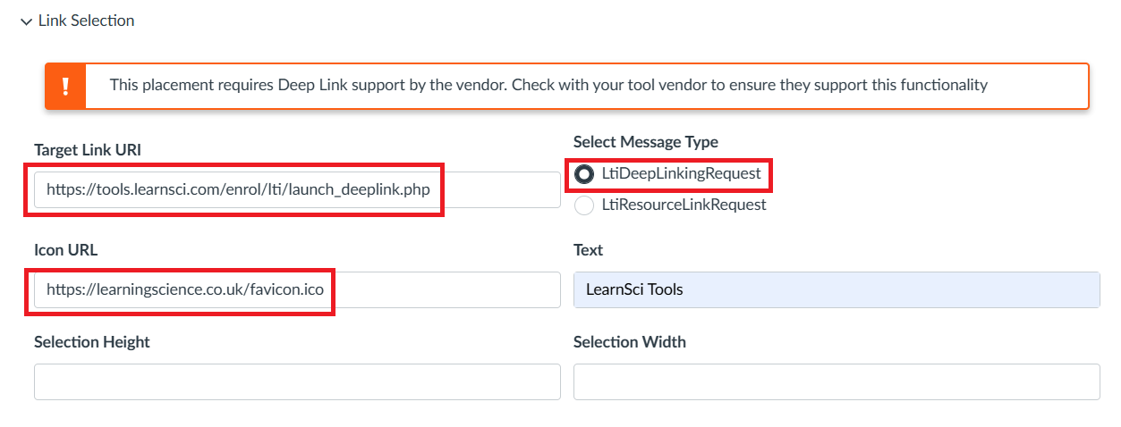Click the Selection Height field label

pos(92,342)
